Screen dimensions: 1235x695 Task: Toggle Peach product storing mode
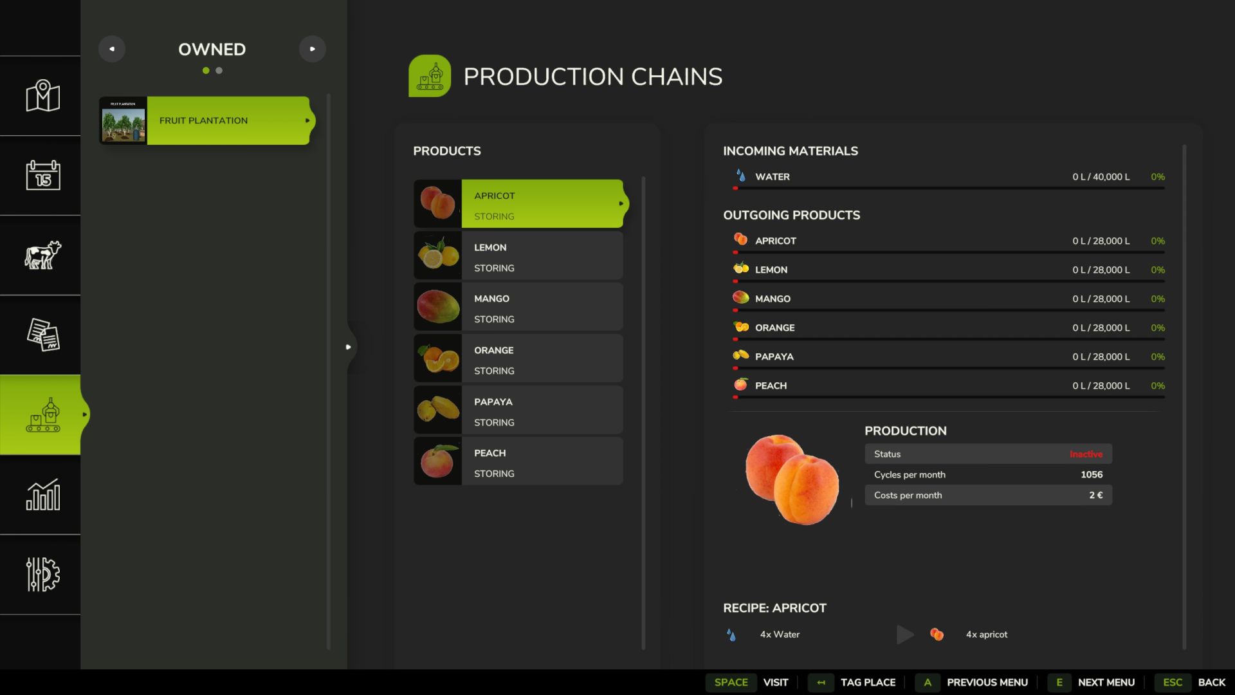(494, 474)
